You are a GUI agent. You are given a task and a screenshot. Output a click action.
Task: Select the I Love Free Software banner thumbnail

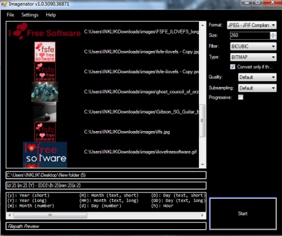click(x=45, y=32)
